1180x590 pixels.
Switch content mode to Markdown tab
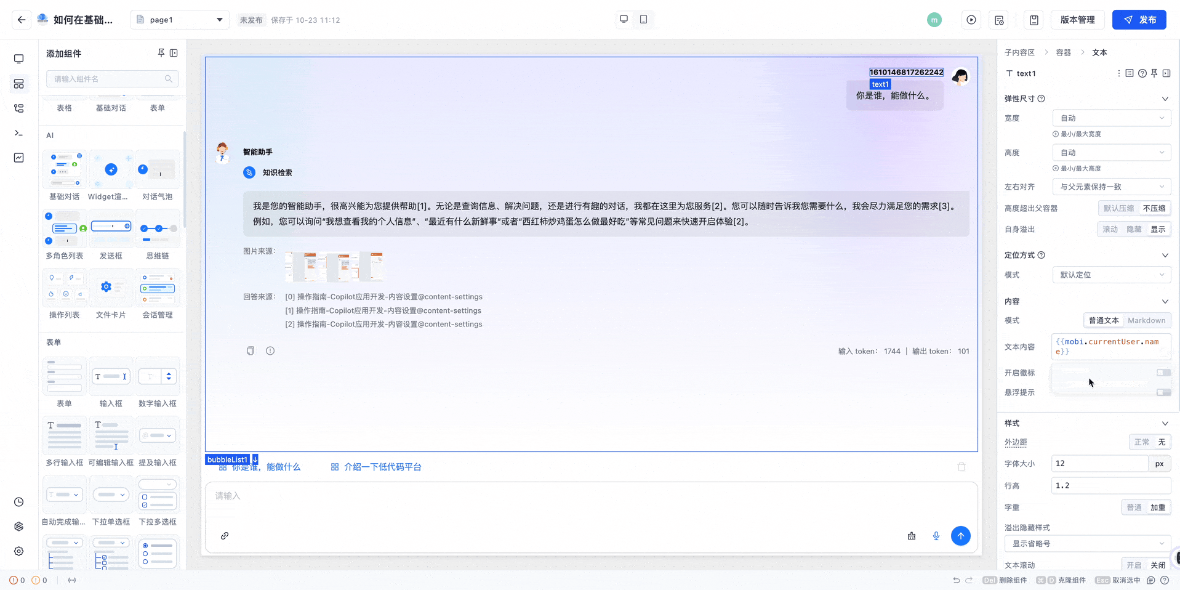click(x=1146, y=320)
